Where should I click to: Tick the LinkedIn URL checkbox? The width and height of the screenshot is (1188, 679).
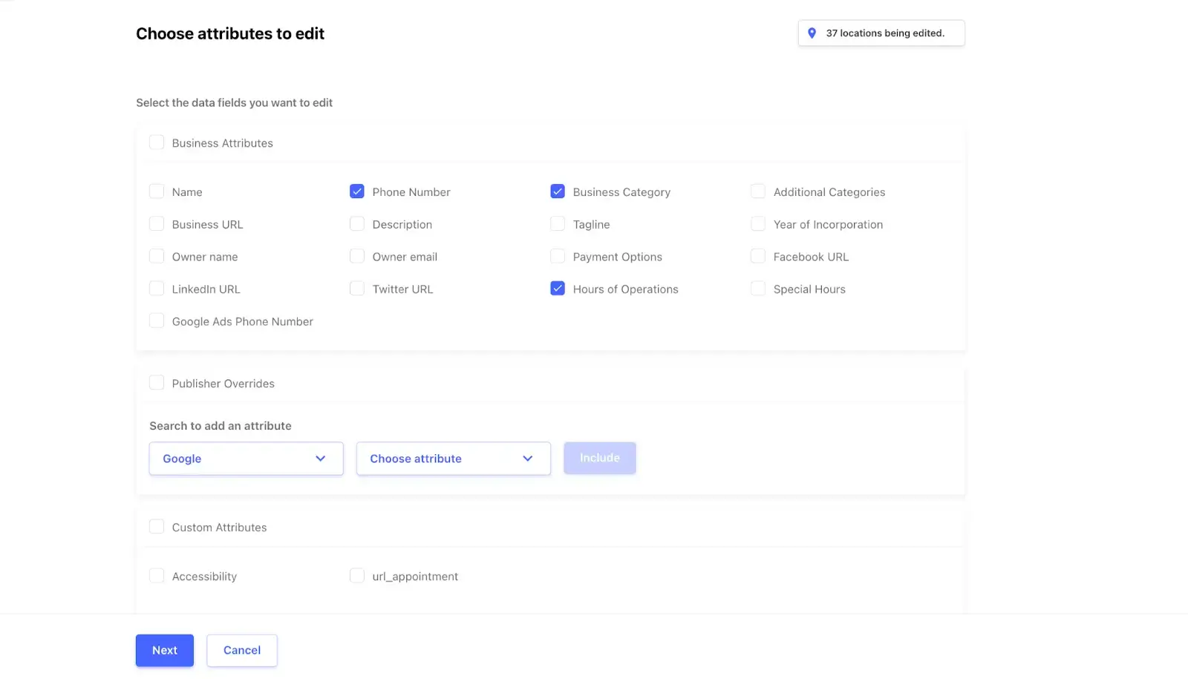coord(157,289)
